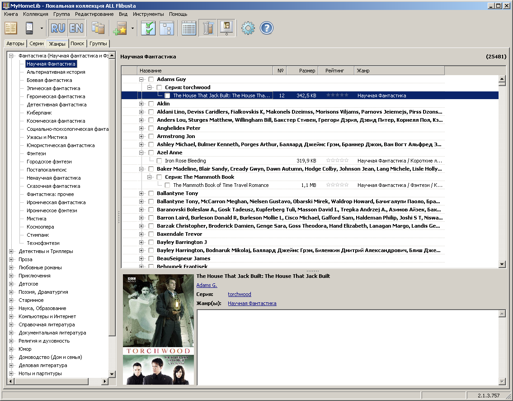
Task: Switch to tree view mode icon
Action: [167, 28]
